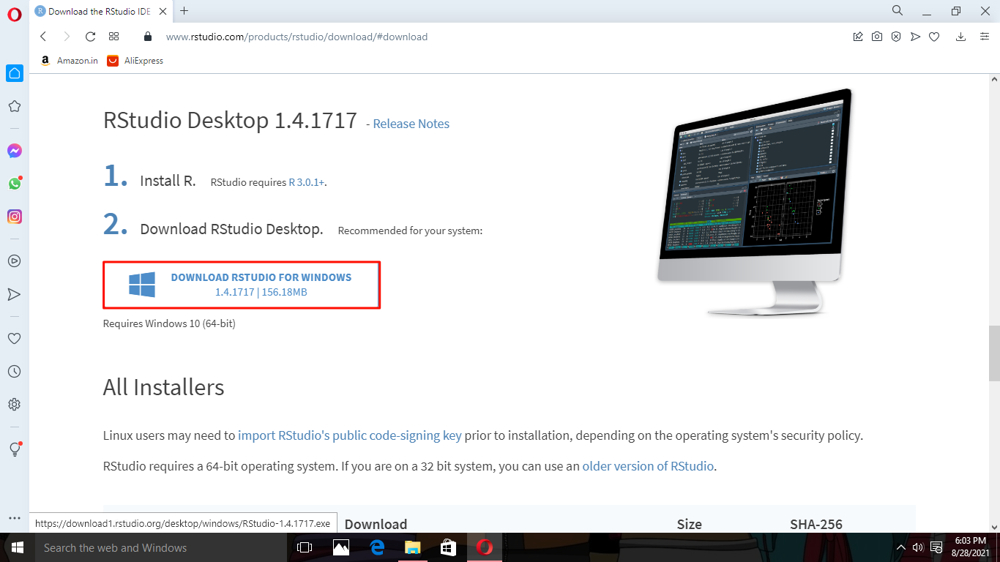Follow the R 3.0.1+ link
Screen dimensions: 1000x562
tap(307, 182)
